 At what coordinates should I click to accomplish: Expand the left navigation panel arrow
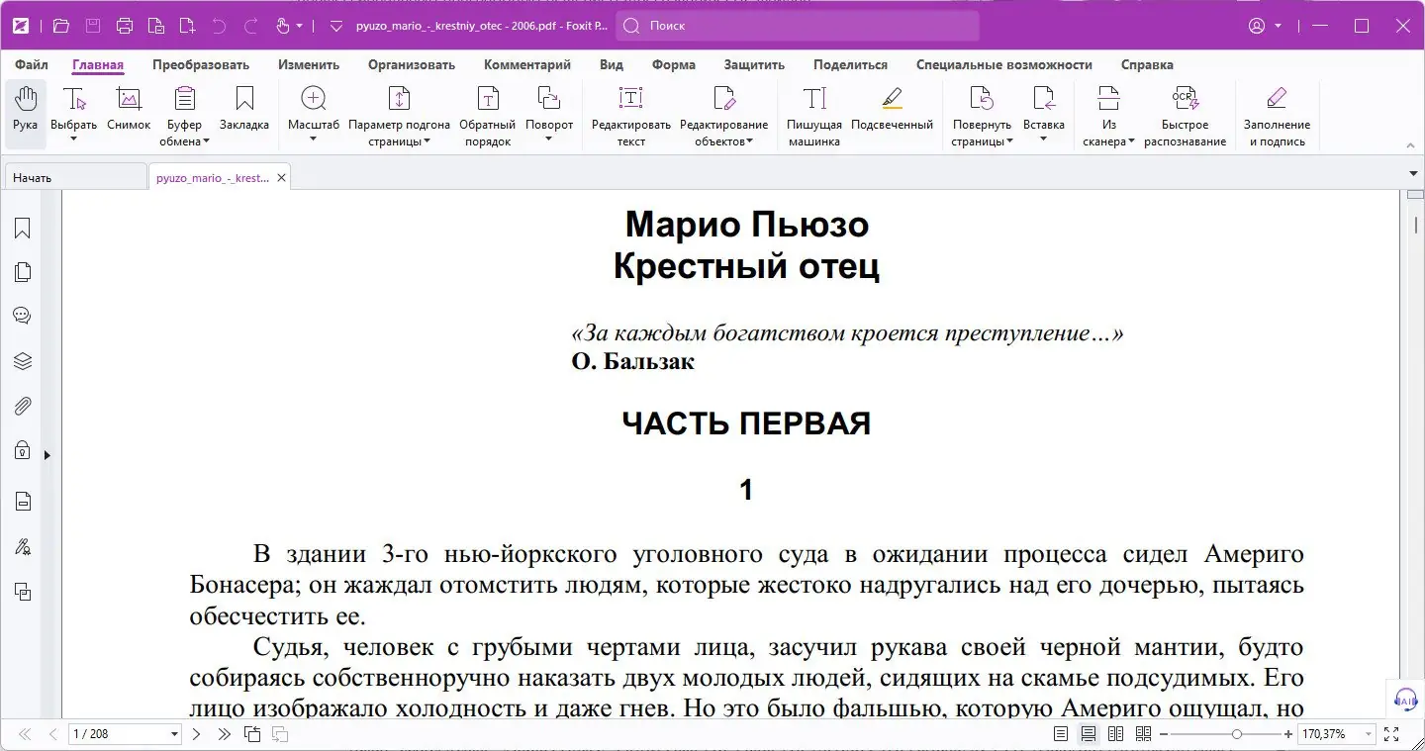pyautogui.click(x=47, y=455)
